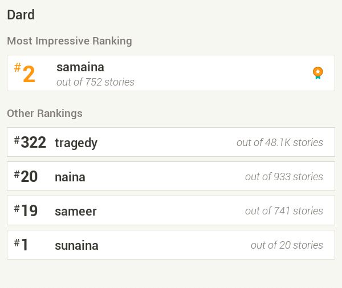The image size is (342, 288).
Task: Open the sunaina ranking entry
Action: (x=171, y=245)
